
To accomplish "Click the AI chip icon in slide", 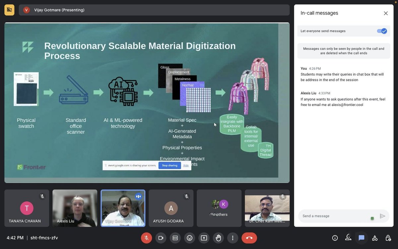I will [x=123, y=91].
